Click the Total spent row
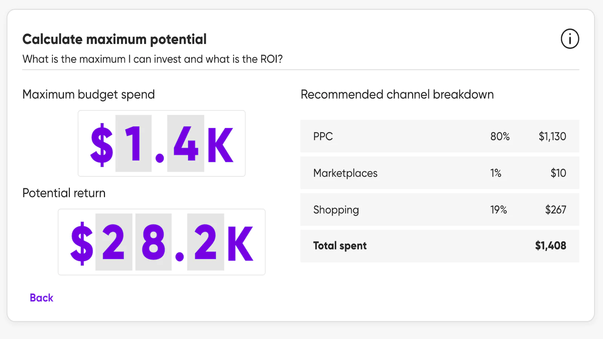This screenshot has height=339, width=603. point(439,246)
